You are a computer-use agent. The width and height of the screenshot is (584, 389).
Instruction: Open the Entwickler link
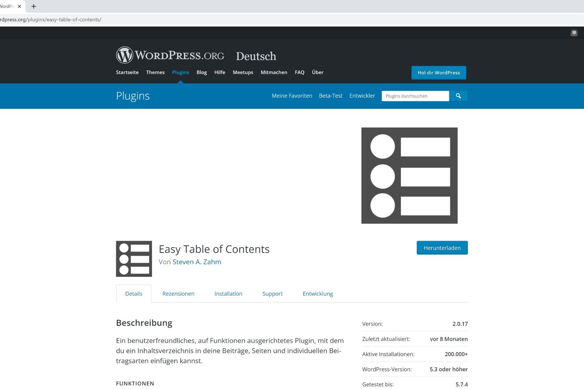pyautogui.click(x=362, y=96)
